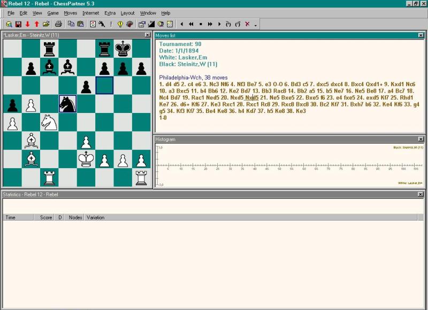Open the Layout menu

point(127,13)
